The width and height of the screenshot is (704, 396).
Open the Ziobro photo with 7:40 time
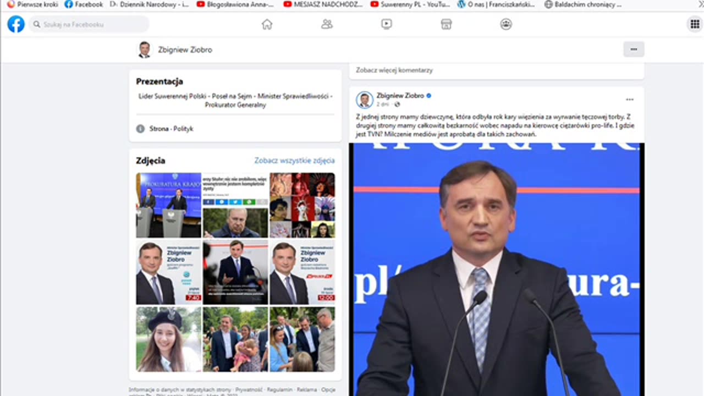(x=169, y=272)
